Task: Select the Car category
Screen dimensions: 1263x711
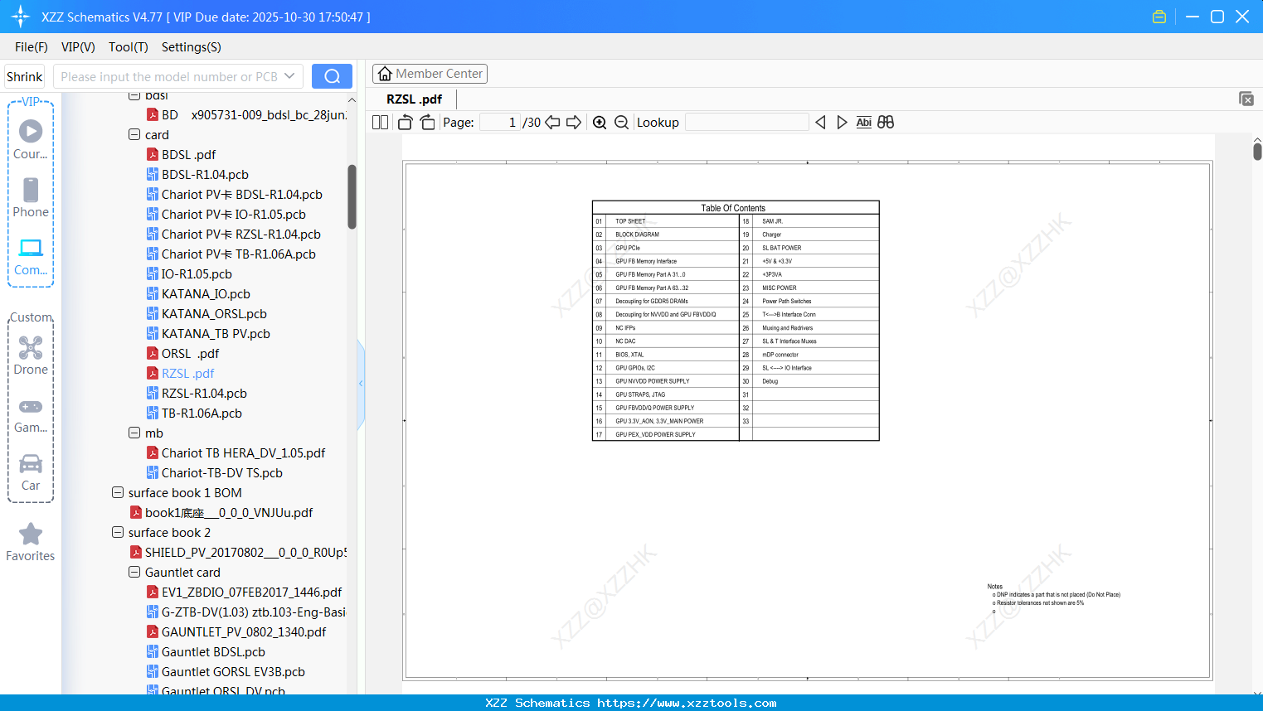Action: coord(31,472)
